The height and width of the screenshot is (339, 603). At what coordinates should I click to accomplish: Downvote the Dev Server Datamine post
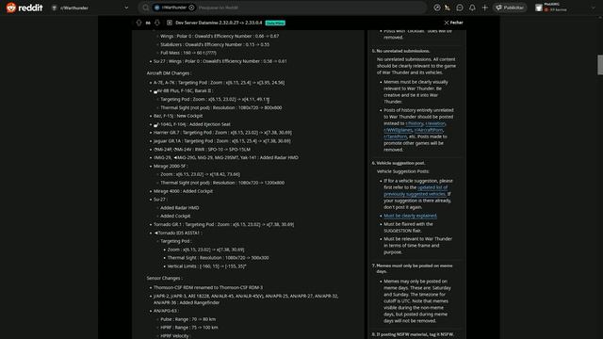pyautogui.click(x=157, y=23)
